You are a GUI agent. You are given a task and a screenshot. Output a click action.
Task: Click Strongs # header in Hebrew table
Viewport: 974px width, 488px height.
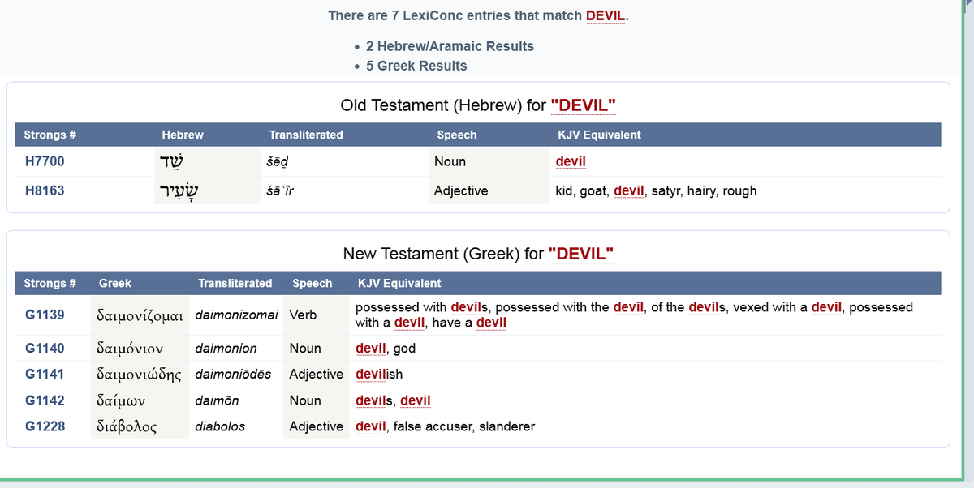click(50, 135)
